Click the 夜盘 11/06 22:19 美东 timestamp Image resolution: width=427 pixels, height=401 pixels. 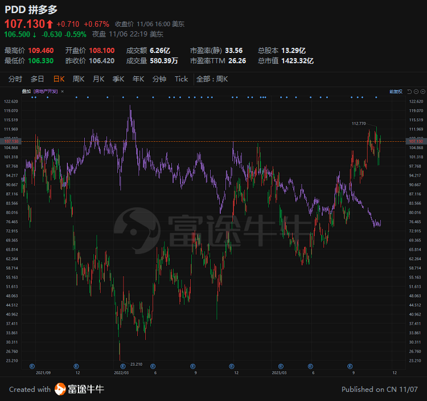point(128,34)
